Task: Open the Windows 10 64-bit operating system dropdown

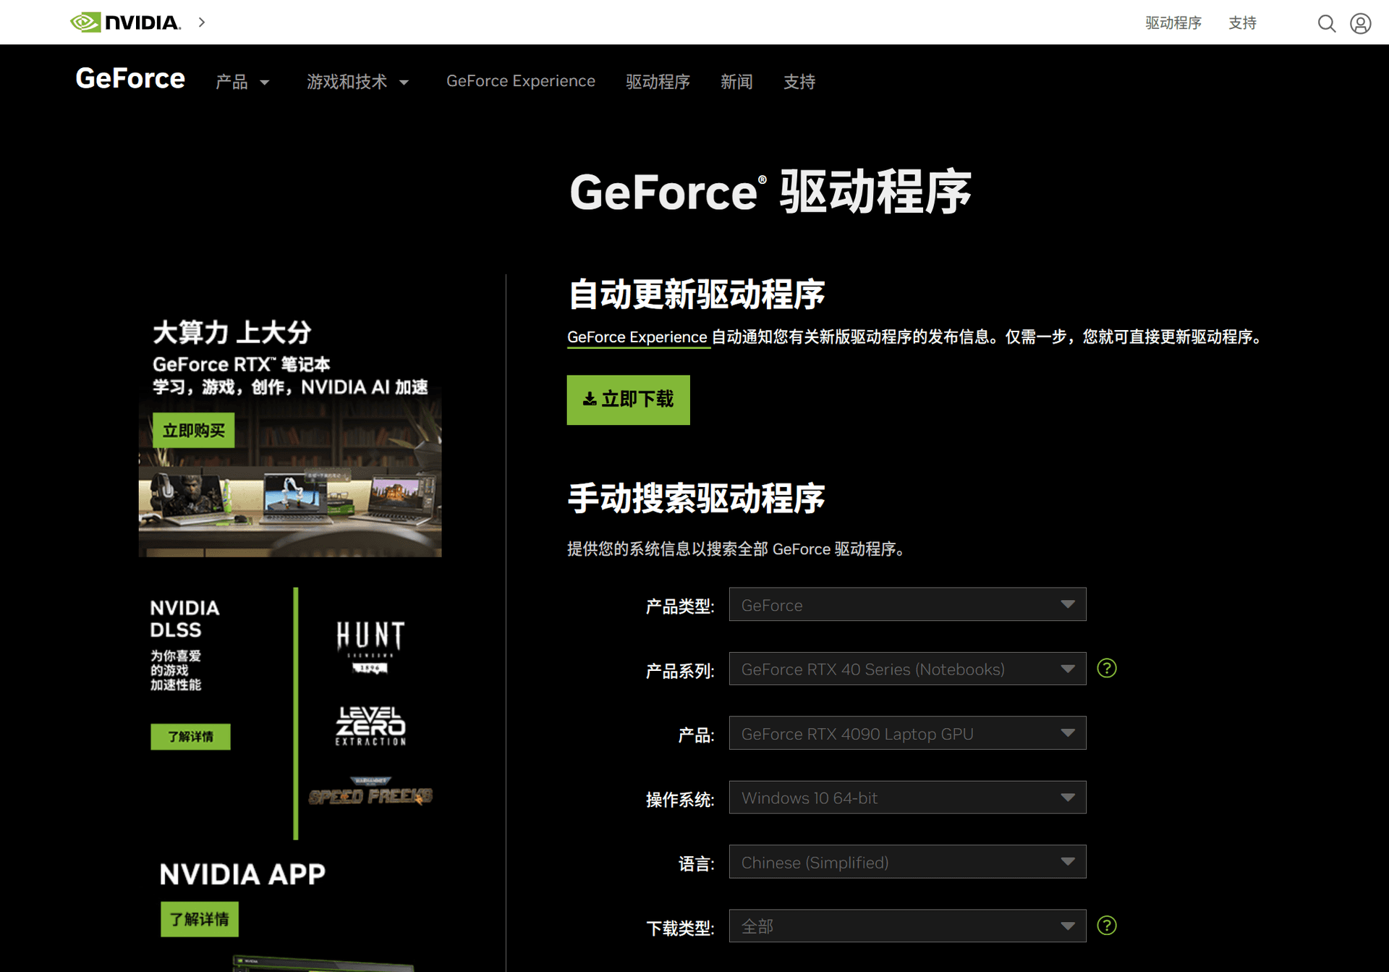Action: [906, 797]
